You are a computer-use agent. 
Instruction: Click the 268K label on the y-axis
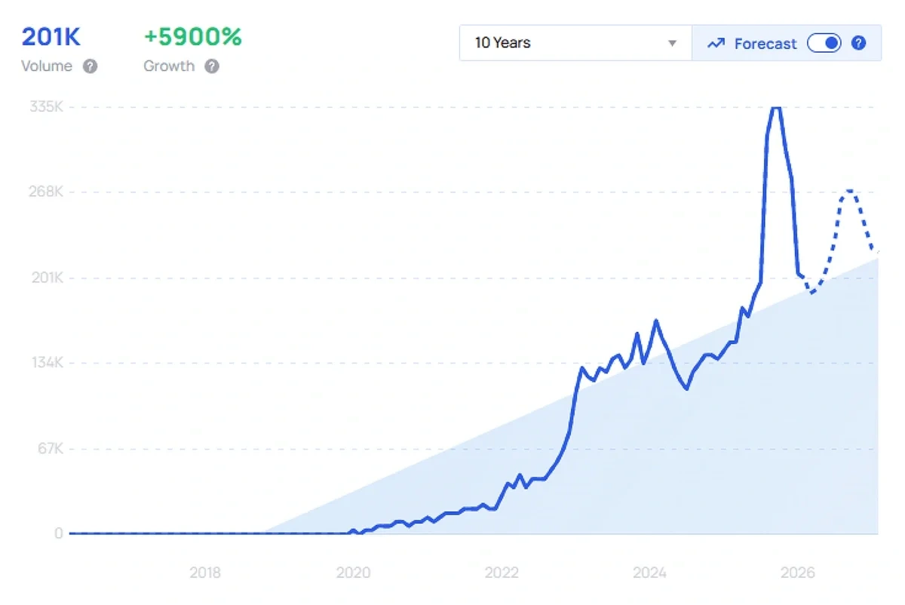tap(46, 192)
